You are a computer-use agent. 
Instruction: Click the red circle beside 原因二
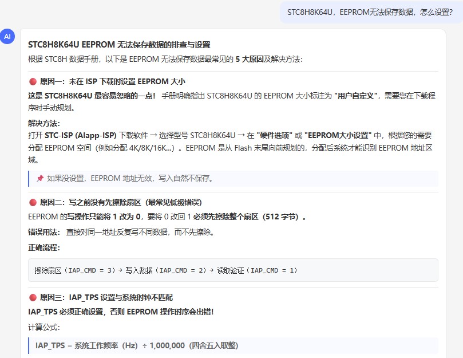pyautogui.click(x=33, y=202)
